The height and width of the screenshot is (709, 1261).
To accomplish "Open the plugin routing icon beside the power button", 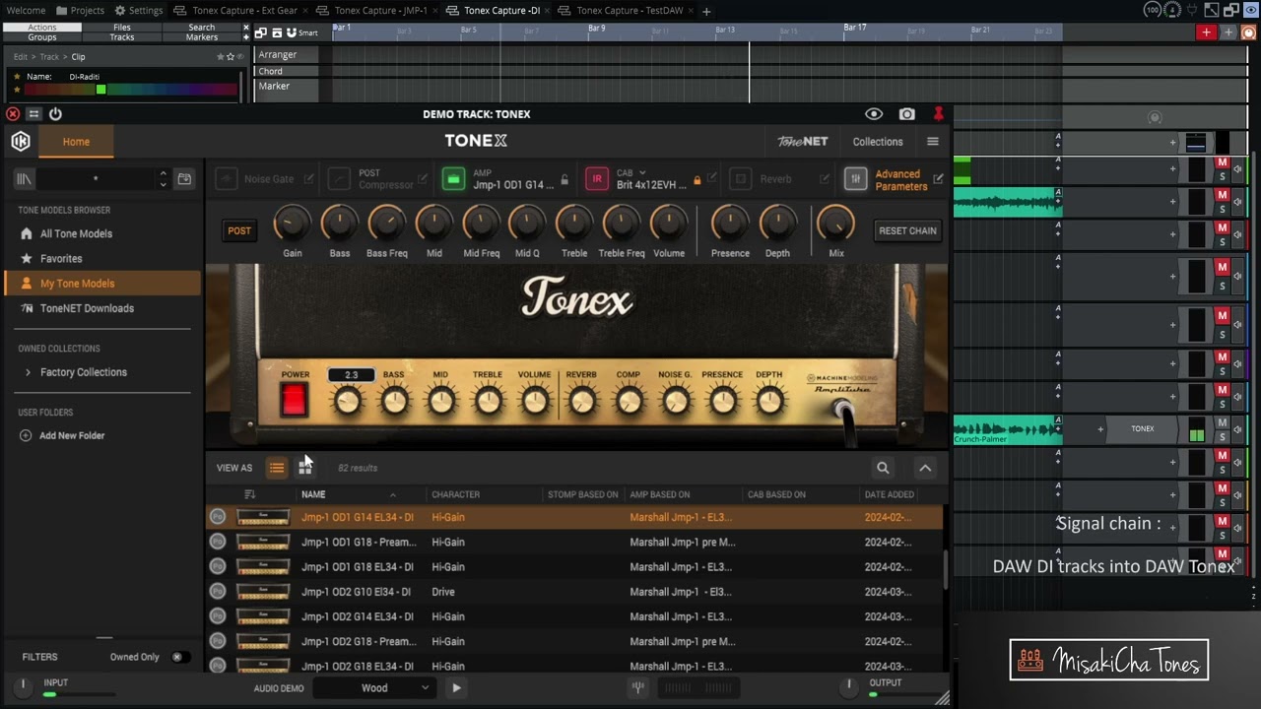I will (x=33, y=114).
